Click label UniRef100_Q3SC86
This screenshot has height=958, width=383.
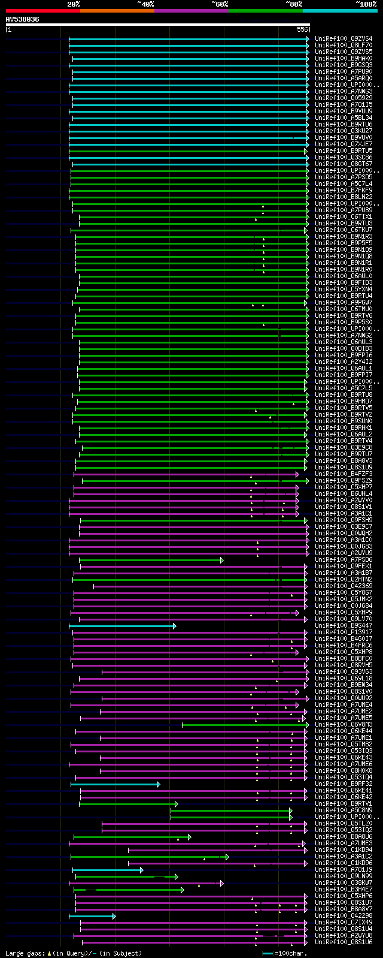tap(344, 158)
